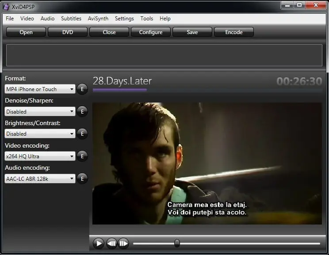Click the 28.Days.Later title text
329x255 pixels.
coord(122,81)
